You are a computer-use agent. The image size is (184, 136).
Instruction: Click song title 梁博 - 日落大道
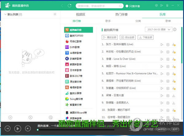click(115, 95)
